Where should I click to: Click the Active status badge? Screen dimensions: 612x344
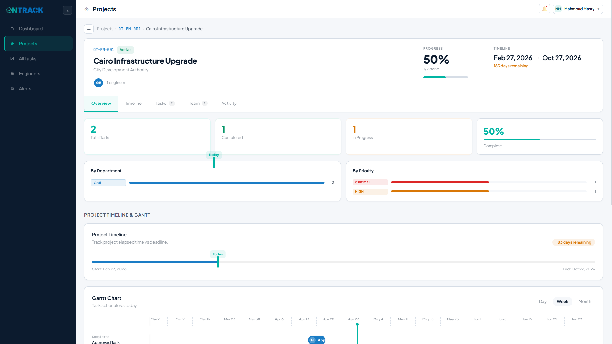coord(125,50)
